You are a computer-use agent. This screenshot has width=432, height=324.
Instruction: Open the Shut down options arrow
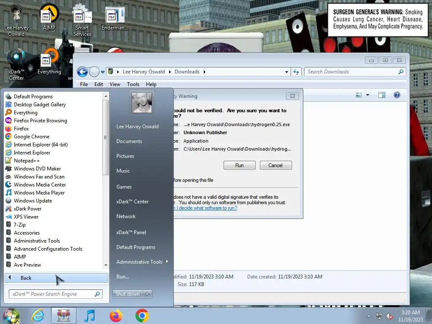point(147,294)
